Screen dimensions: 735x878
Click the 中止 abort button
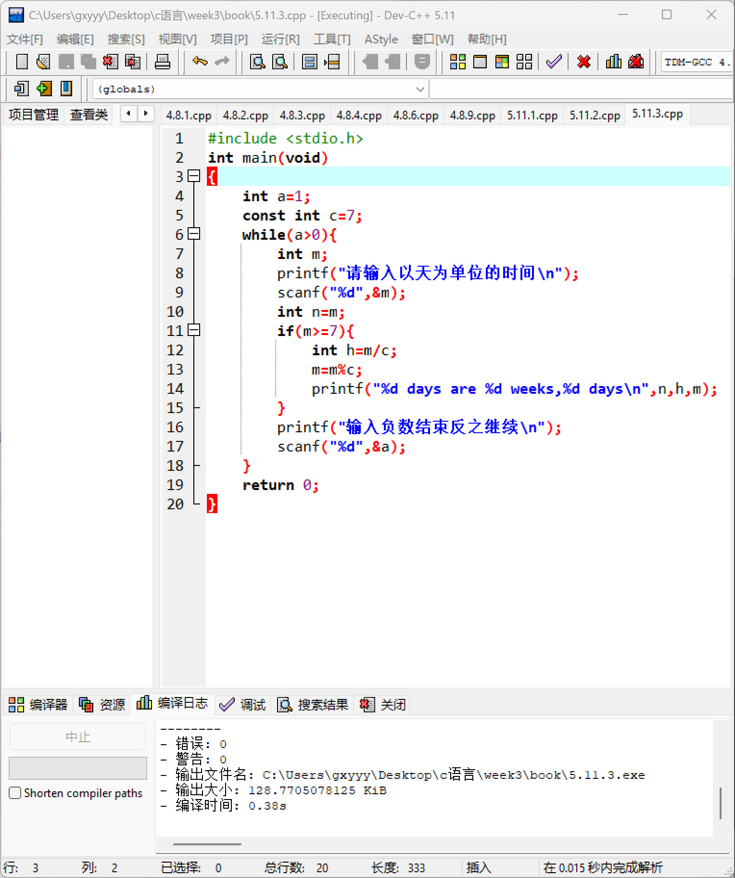(78, 736)
